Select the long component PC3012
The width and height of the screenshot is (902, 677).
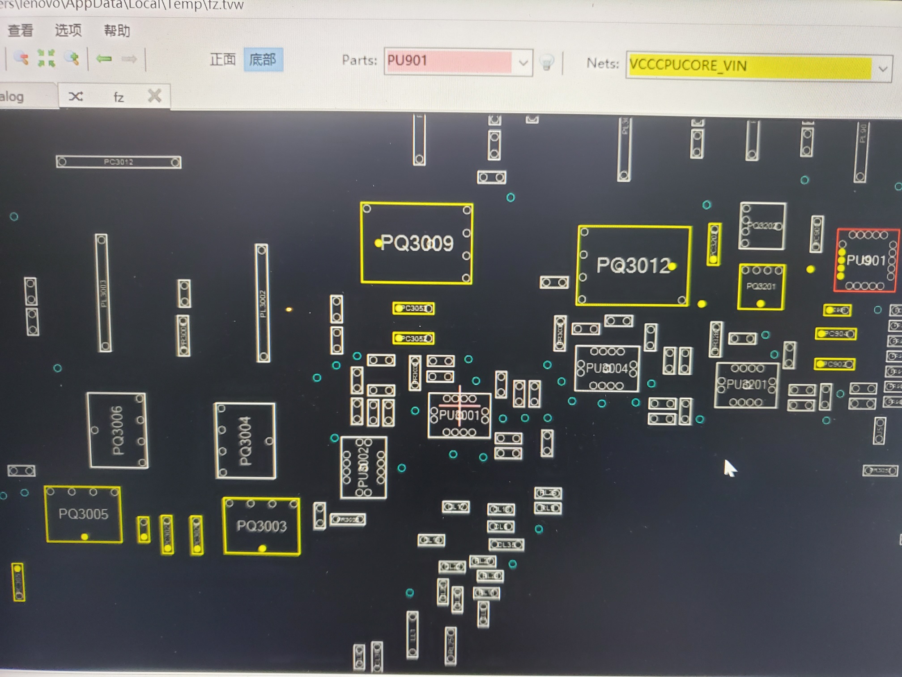tap(119, 162)
